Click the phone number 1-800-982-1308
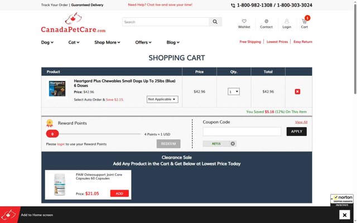Viewport: 357px width, 223px height. click(254, 5)
